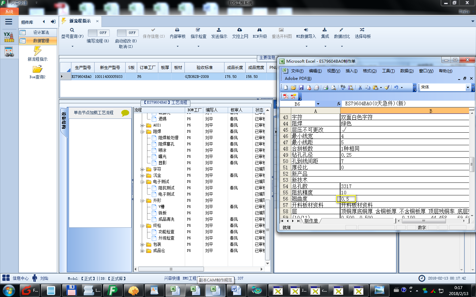The height and width of the screenshot is (297, 476).
Task: Open the Bom查询2 folder icon
Action: pos(37,69)
